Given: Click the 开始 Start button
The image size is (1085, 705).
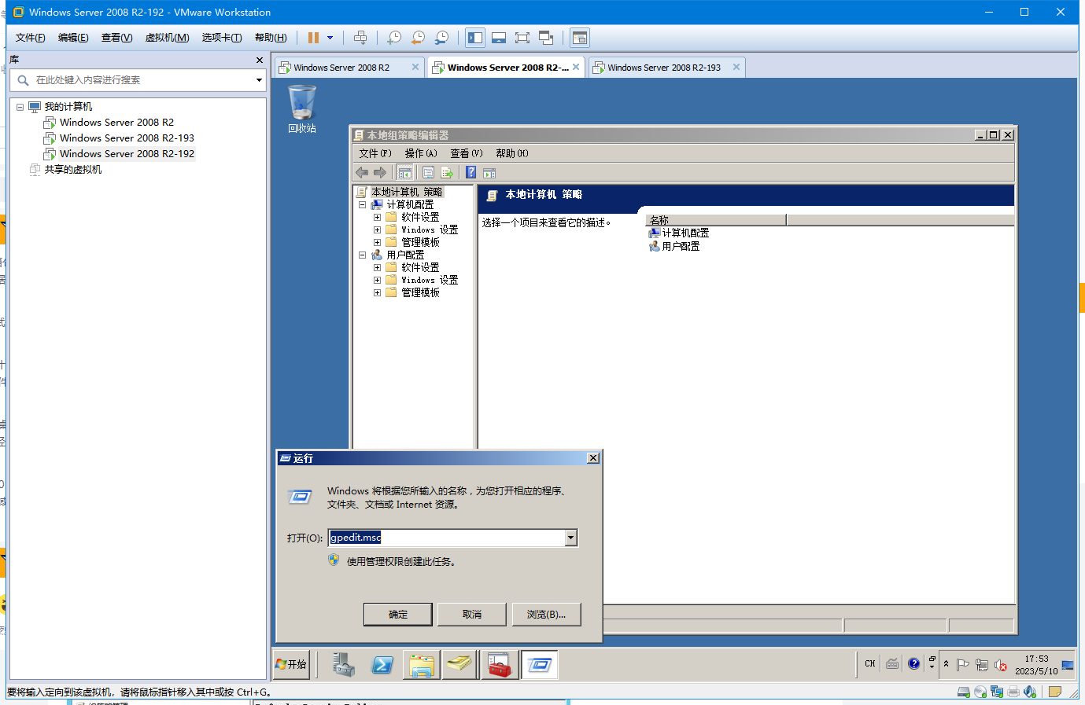Looking at the screenshot, I should click(x=291, y=664).
